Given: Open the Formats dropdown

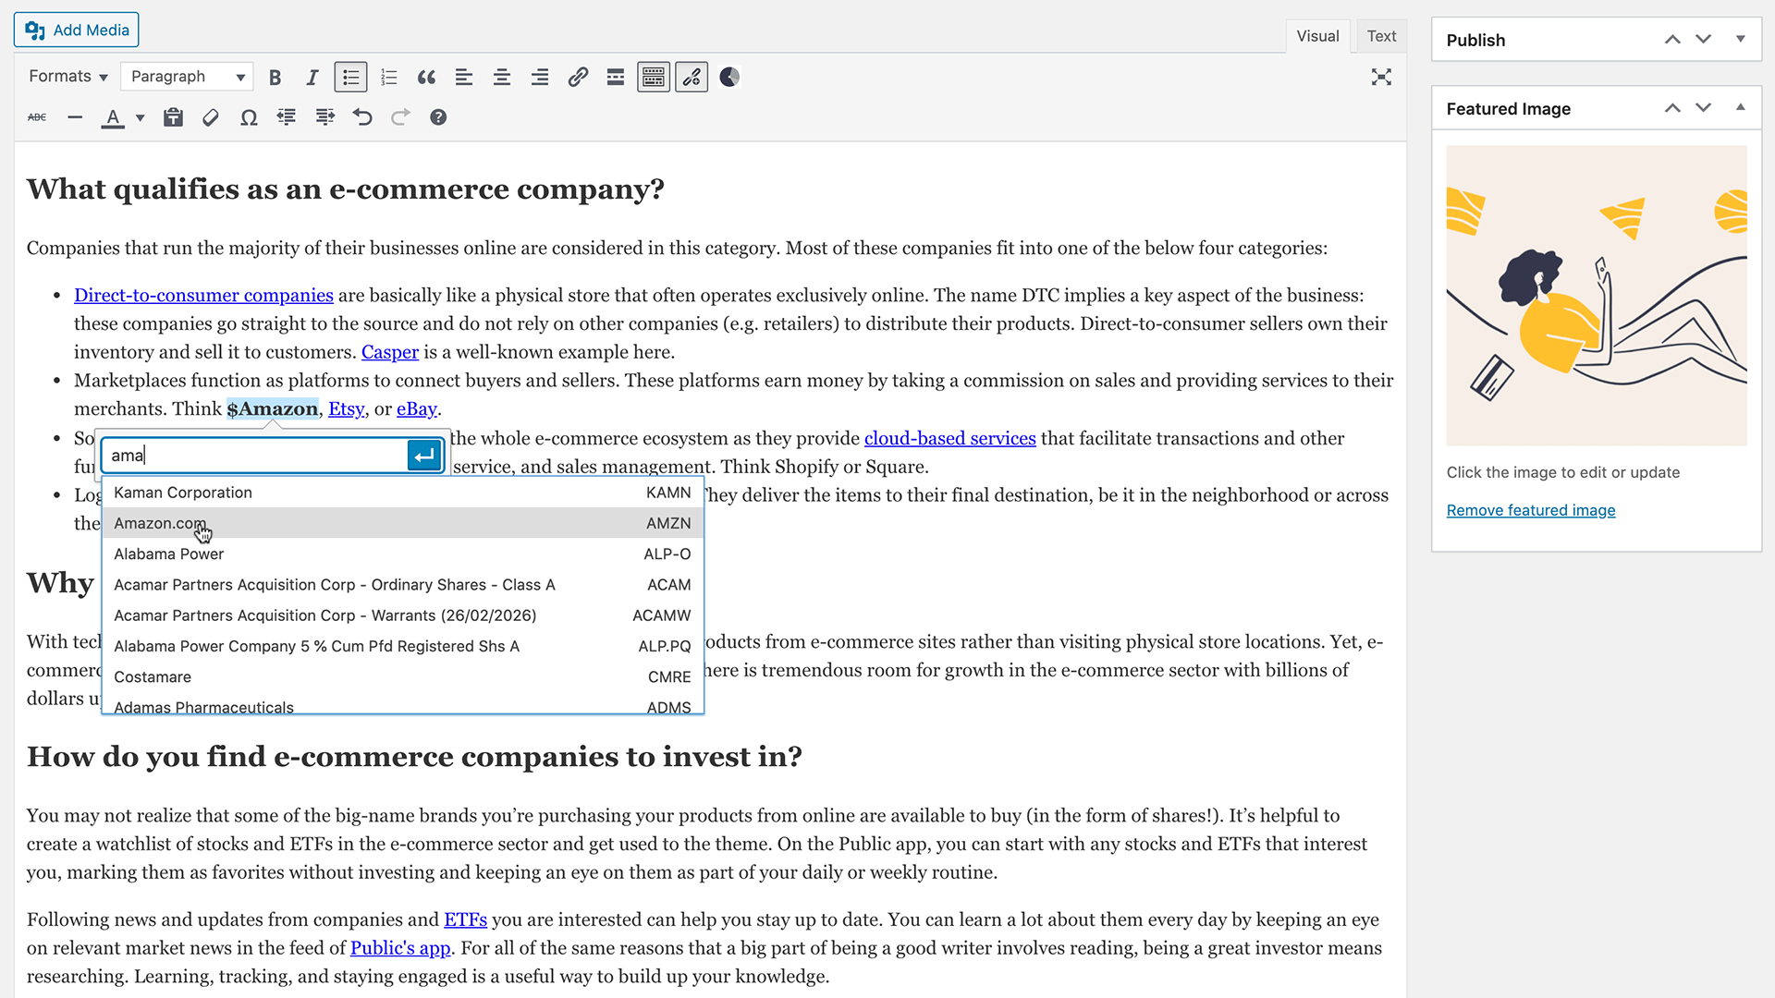Looking at the screenshot, I should coord(67,77).
